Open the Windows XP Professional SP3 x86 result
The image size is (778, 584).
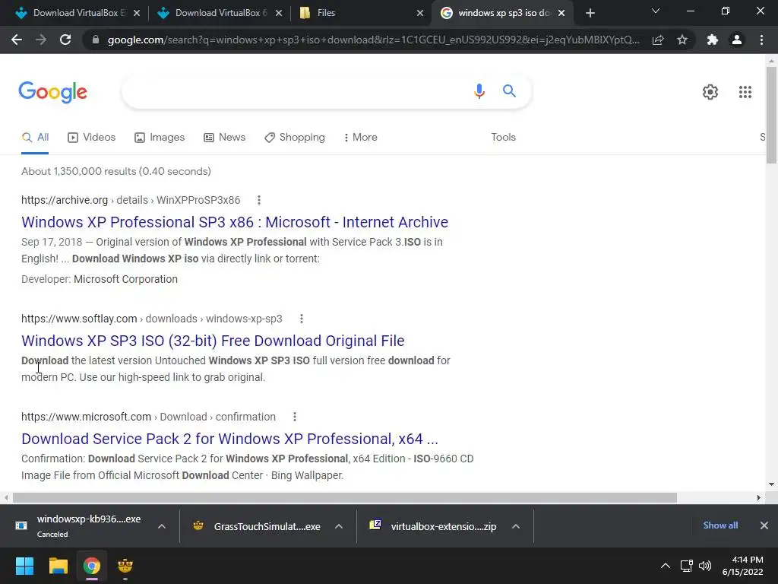click(235, 222)
